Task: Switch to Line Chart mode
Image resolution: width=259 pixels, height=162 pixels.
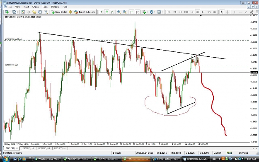Action: pos(112,12)
